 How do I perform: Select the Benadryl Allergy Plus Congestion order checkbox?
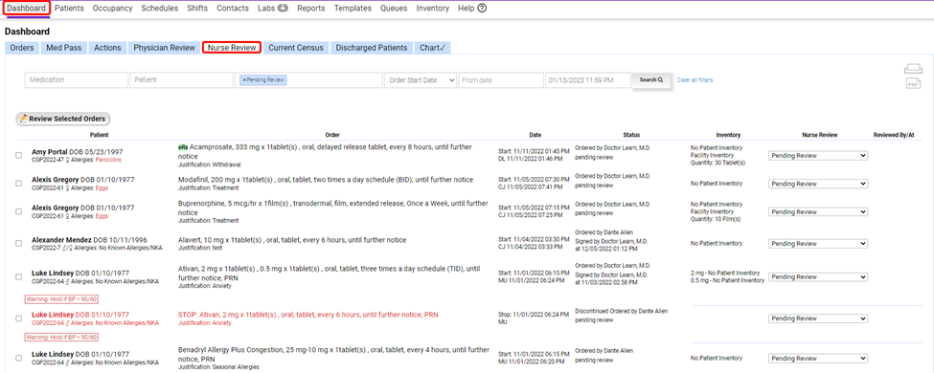click(19, 358)
